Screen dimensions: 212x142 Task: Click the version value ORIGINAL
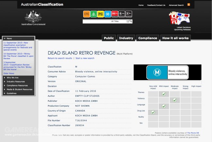pyautogui.click(x=81, y=81)
